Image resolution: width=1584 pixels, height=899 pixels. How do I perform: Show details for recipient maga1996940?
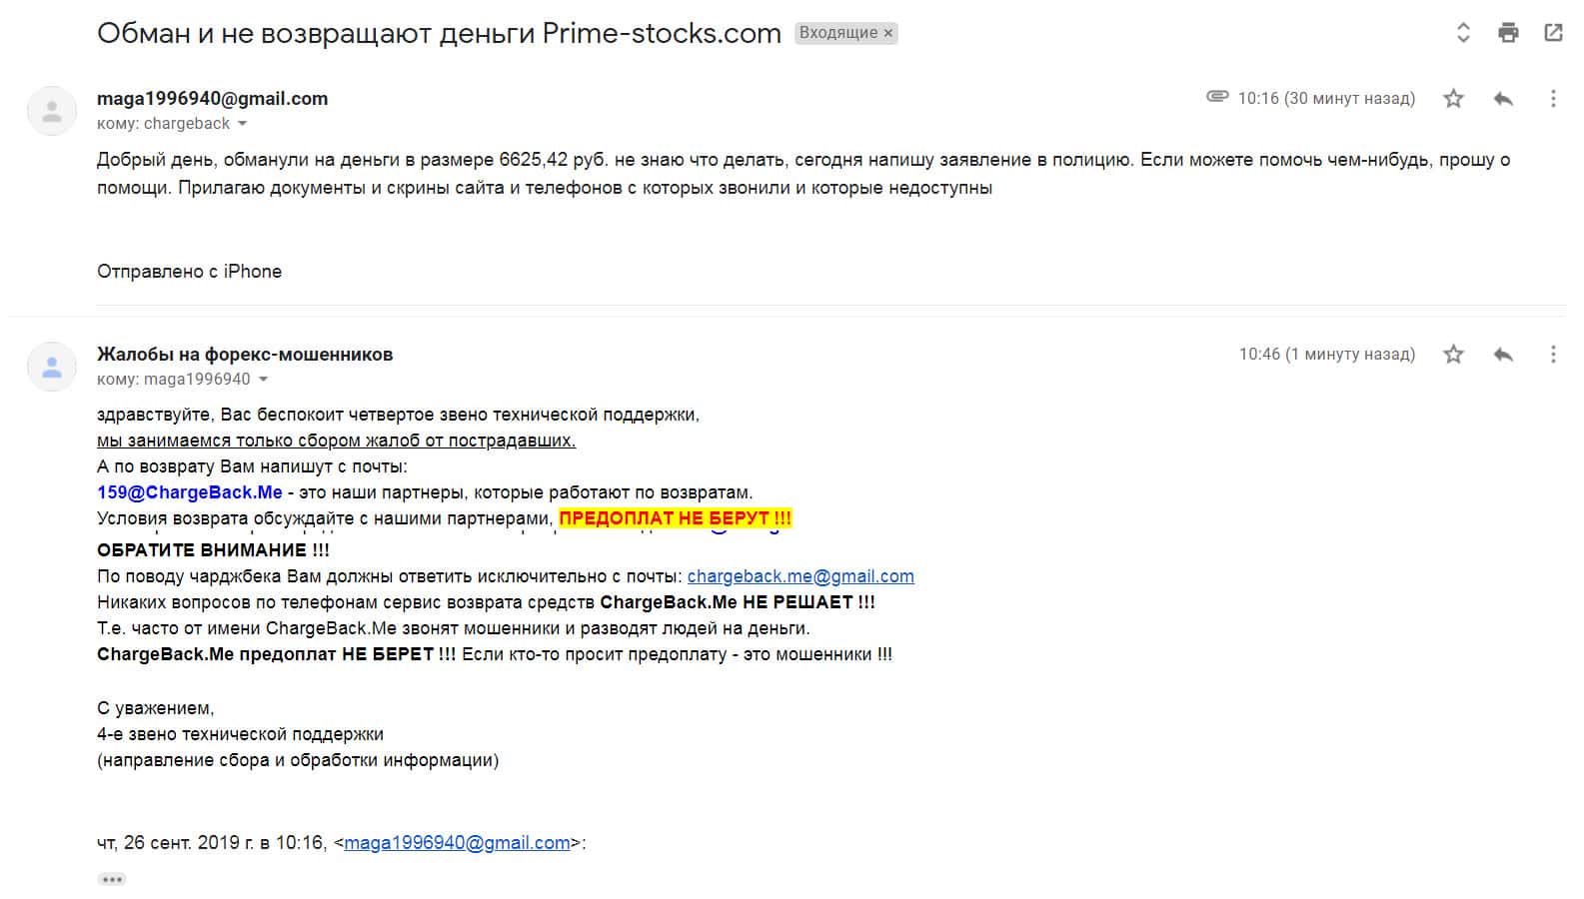[x=263, y=380]
